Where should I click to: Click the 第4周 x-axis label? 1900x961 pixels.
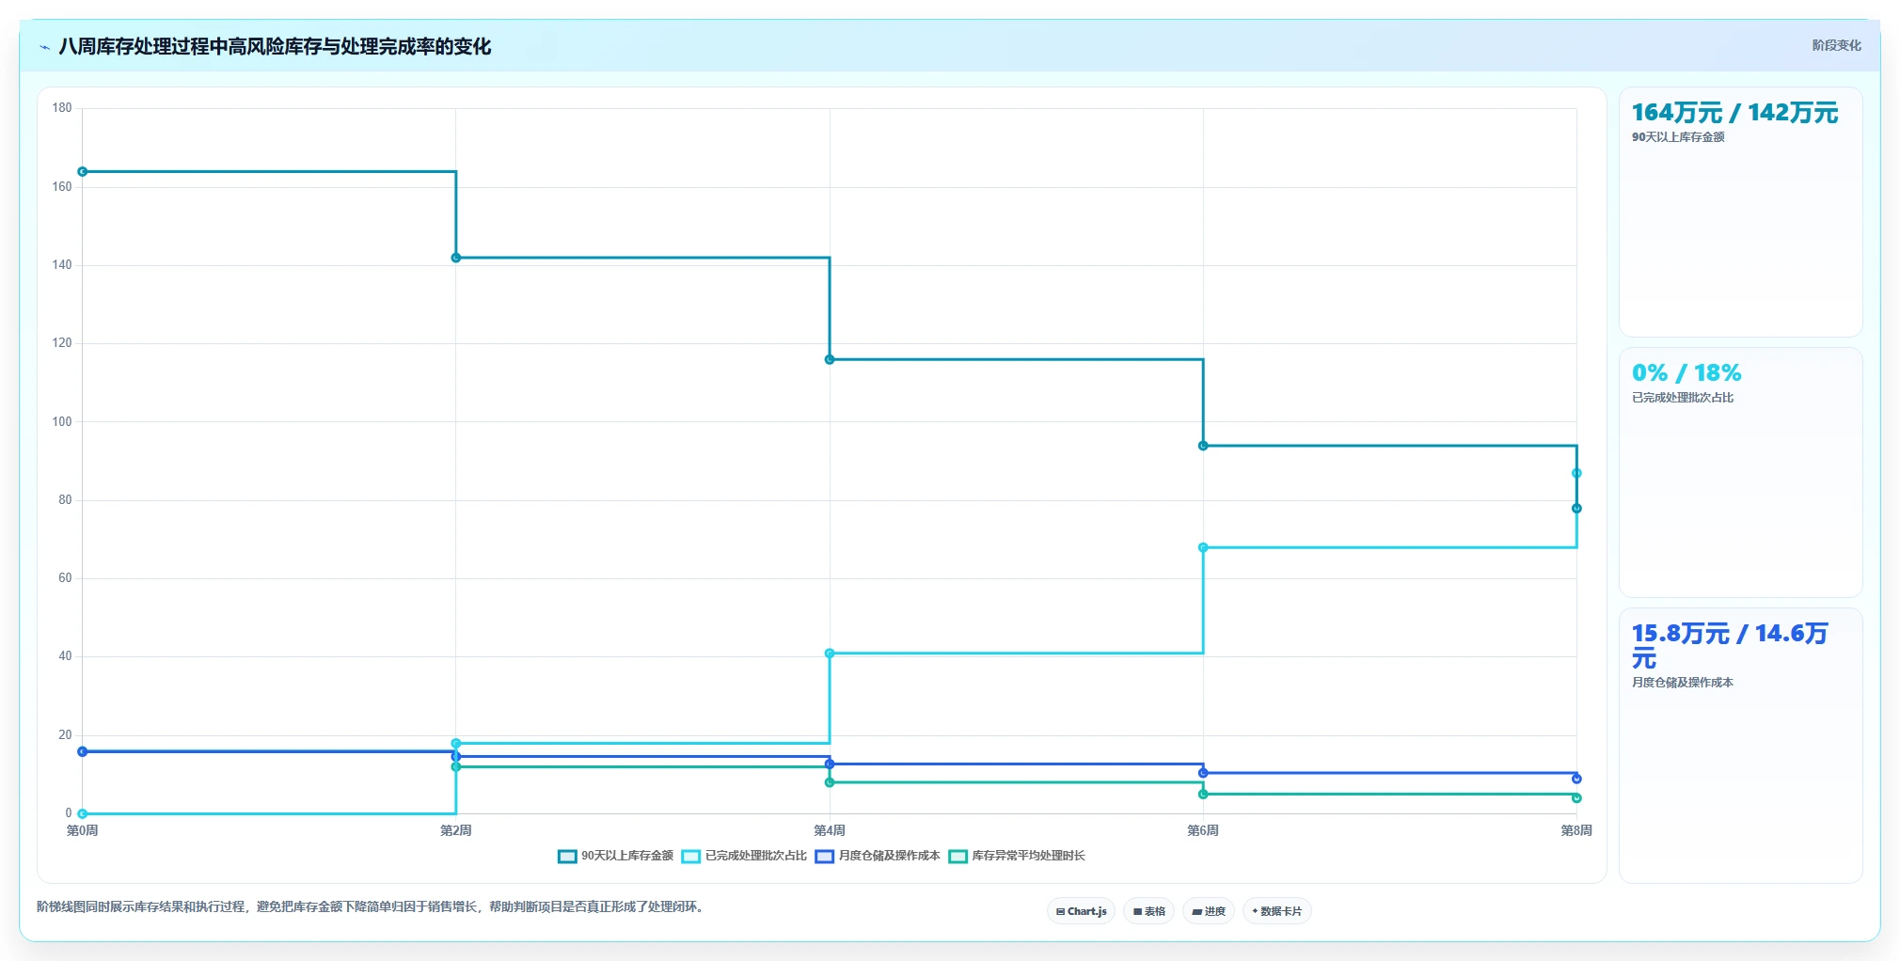(x=830, y=830)
